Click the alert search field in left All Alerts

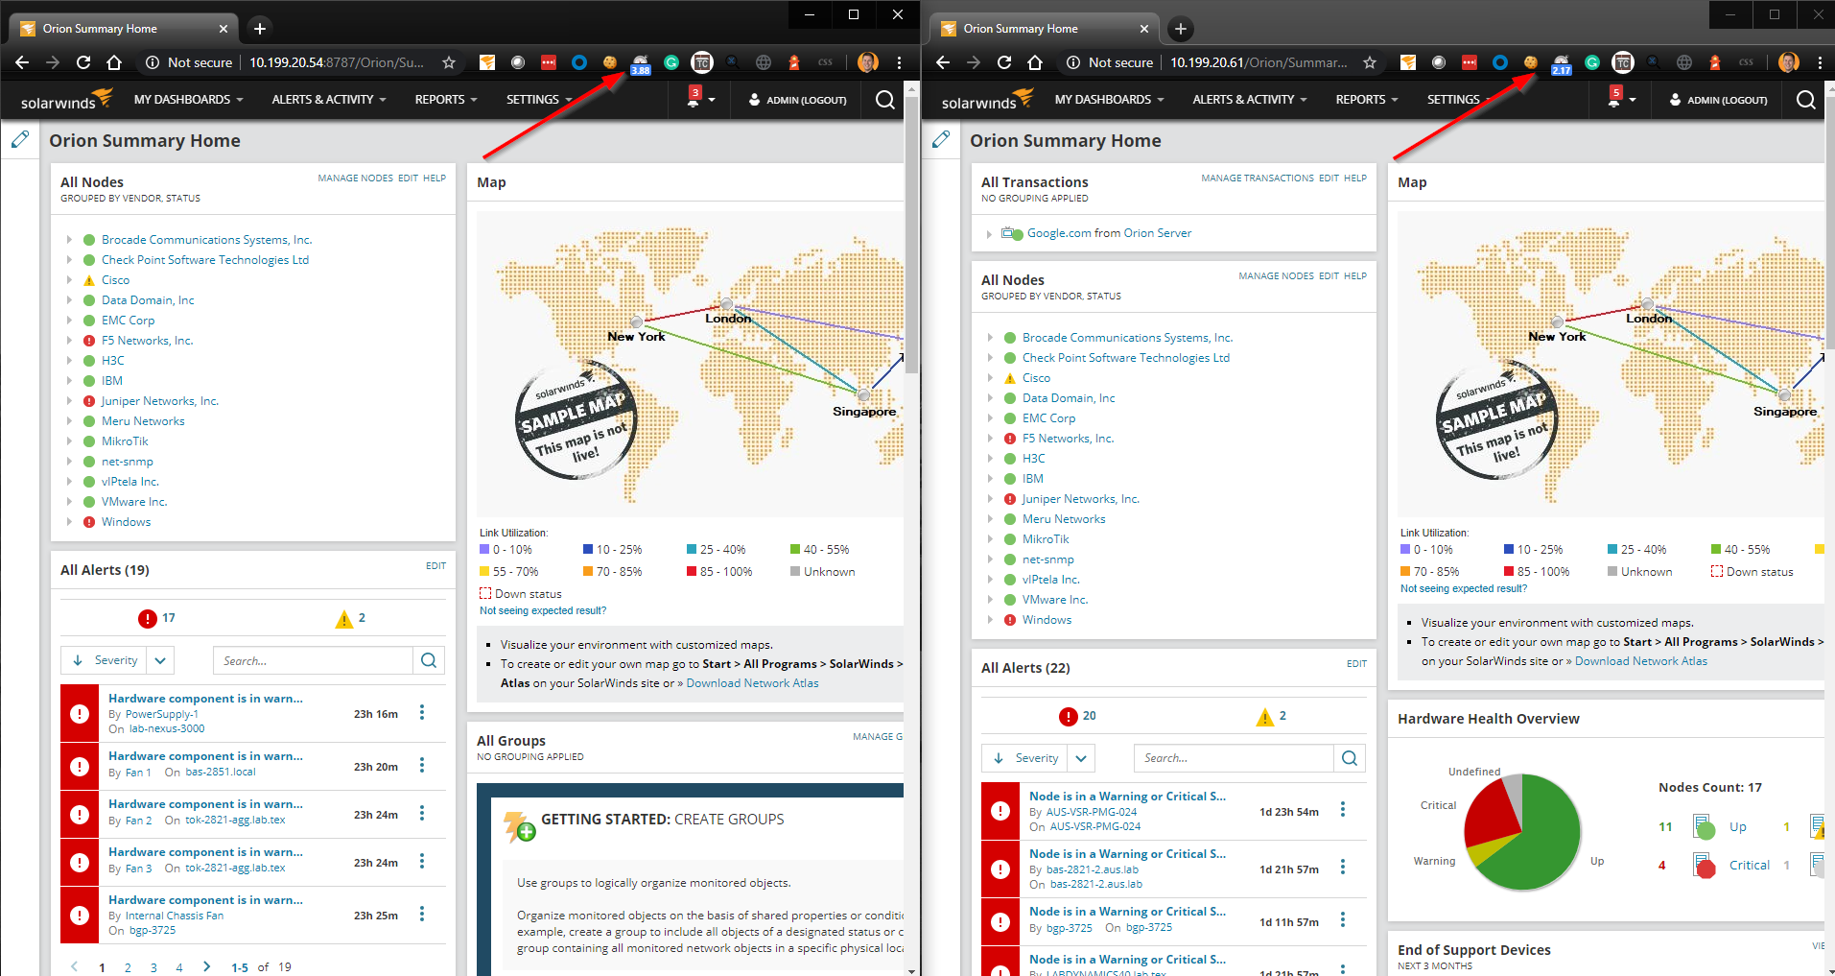click(313, 660)
